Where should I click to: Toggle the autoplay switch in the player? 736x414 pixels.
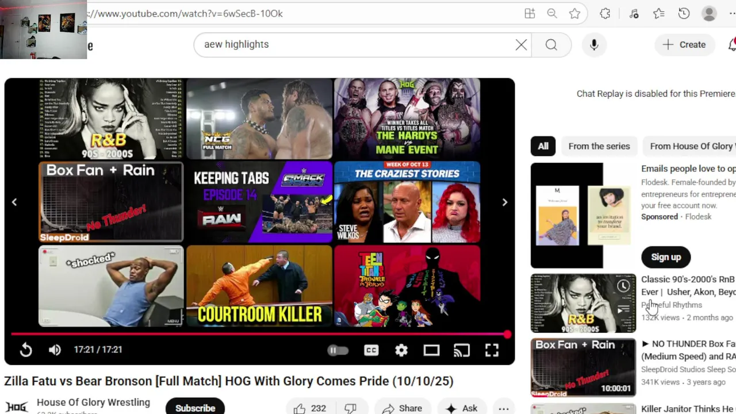(338, 350)
